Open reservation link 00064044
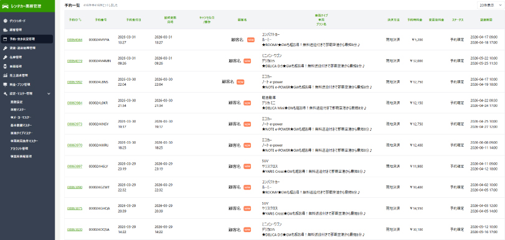This screenshot has height=240, width=505. (74, 40)
